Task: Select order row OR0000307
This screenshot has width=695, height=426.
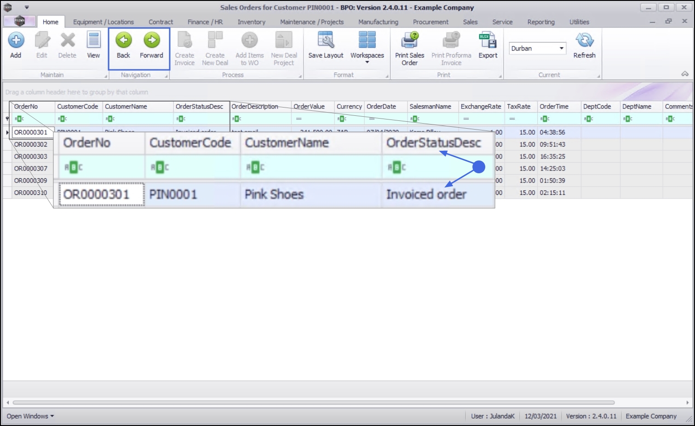Action: pyautogui.click(x=31, y=169)
